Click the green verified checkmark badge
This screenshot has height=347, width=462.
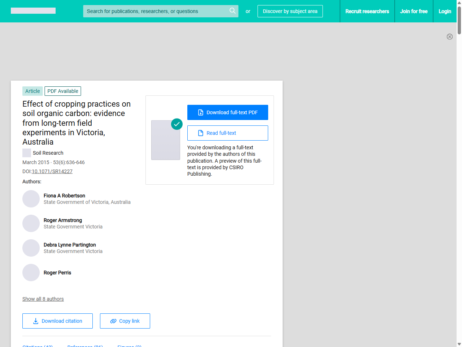(x=177, y=124)
